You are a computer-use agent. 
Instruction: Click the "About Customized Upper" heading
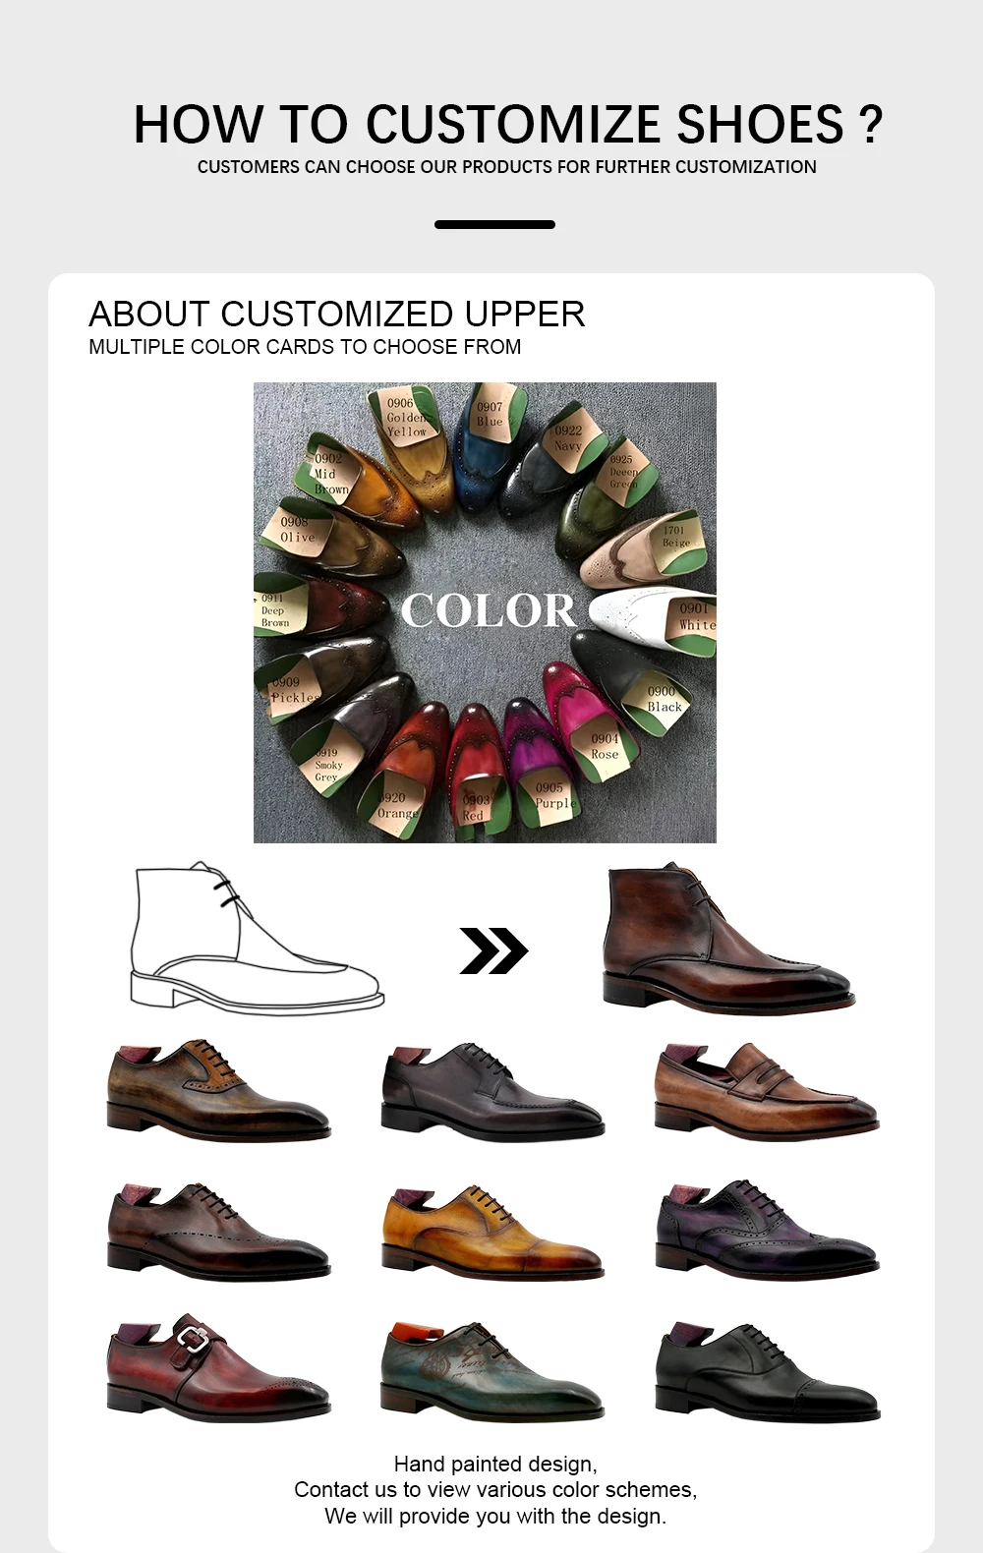point(336,315)
